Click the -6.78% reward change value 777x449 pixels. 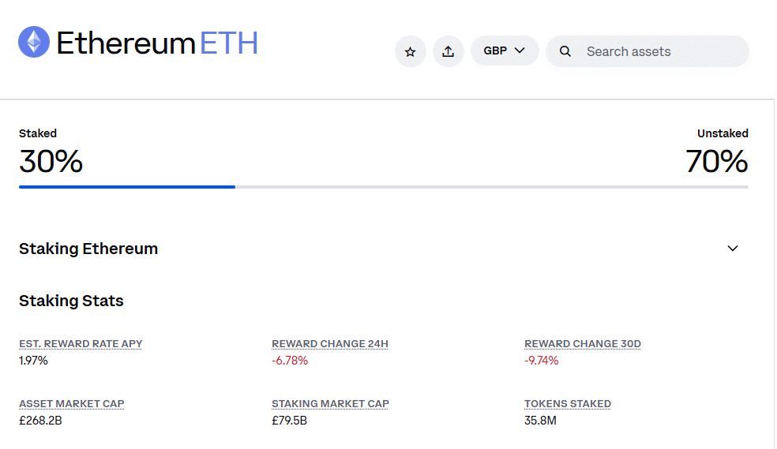pos(290,361)
